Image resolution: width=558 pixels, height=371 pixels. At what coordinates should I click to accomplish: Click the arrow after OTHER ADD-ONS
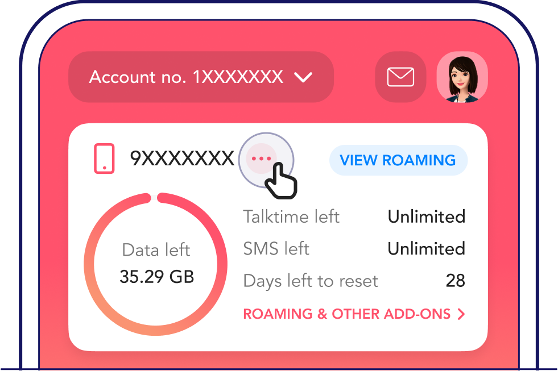(461, 314)
